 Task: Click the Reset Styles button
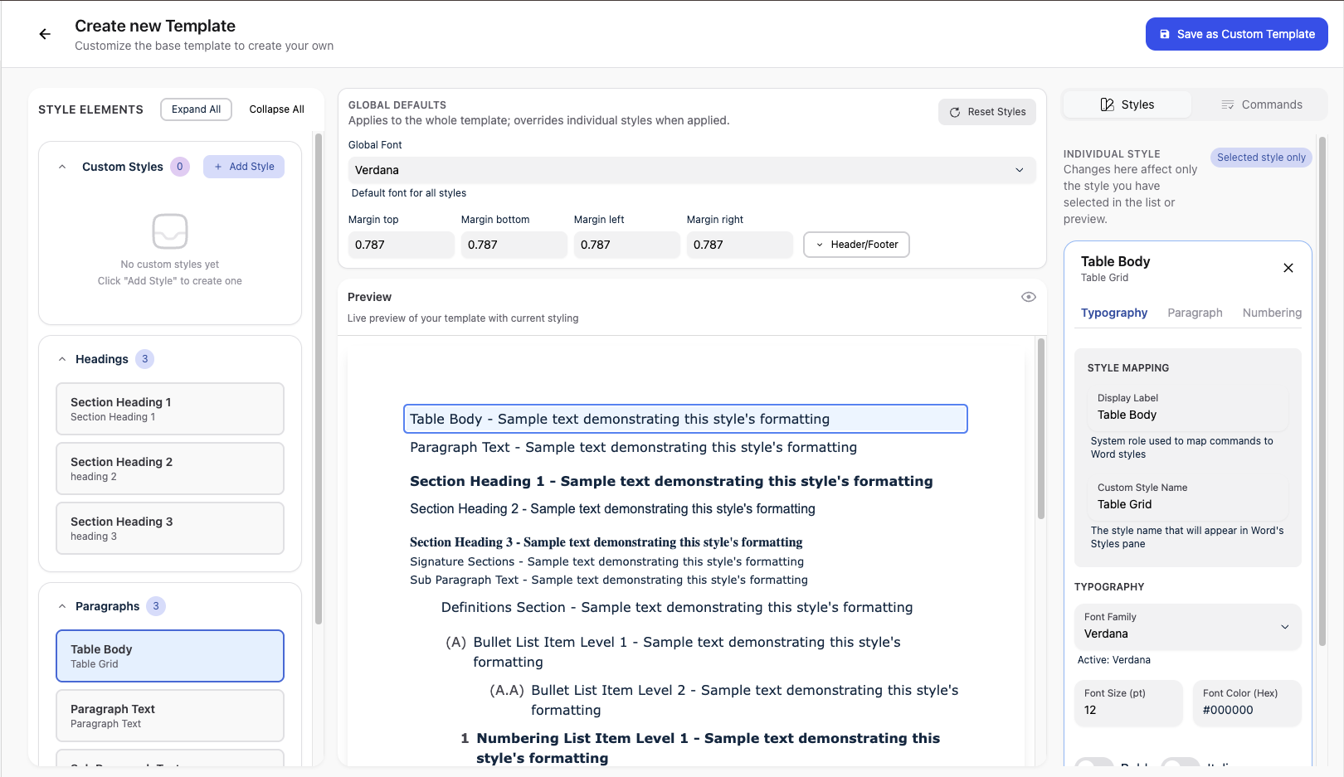click(x=986, y=112)
